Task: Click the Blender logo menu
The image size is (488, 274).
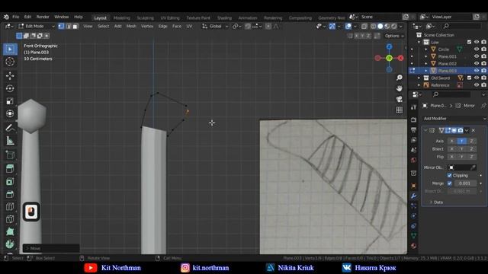Action: click(x=6, y=17)
